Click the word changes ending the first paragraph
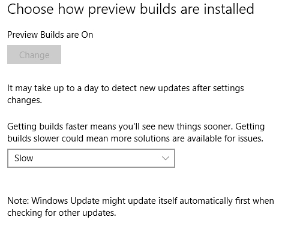288x226 pixels. pos(25,100)
